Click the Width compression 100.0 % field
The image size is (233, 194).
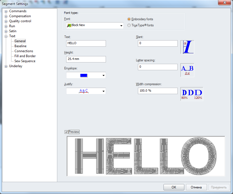click(158, 91)
